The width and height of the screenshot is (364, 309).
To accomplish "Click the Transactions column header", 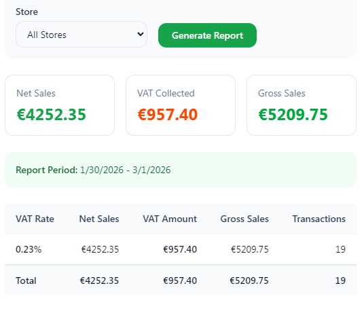I will (x=319, y=219).
